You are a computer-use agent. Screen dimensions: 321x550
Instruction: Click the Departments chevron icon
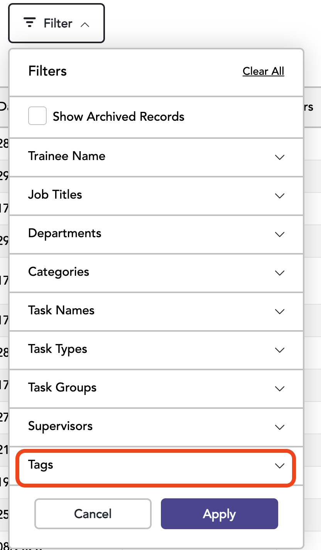point(279,234)
